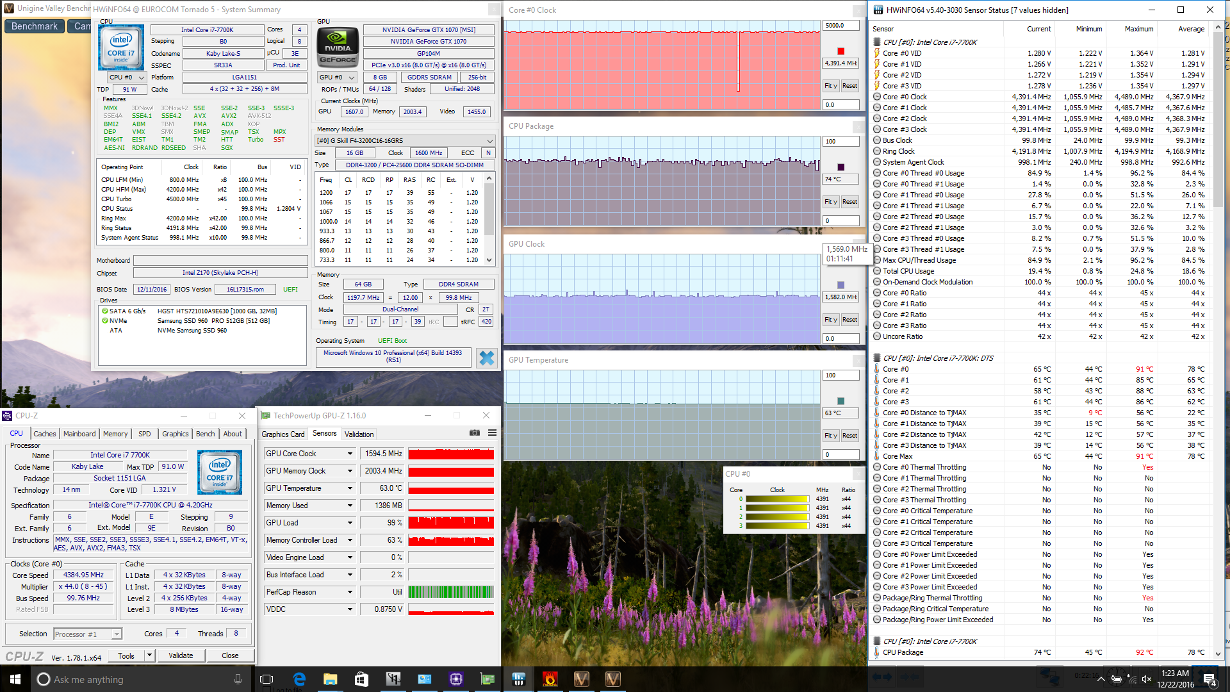The image size is (1230, 692).
Task: Click the Cortana microphone icon
Action: coord(238,679)
